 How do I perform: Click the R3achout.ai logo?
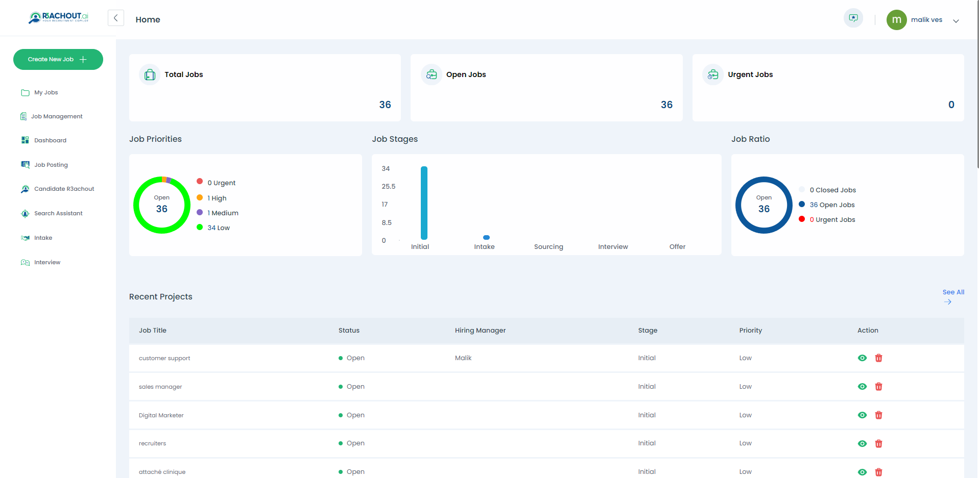pos(58,18)
